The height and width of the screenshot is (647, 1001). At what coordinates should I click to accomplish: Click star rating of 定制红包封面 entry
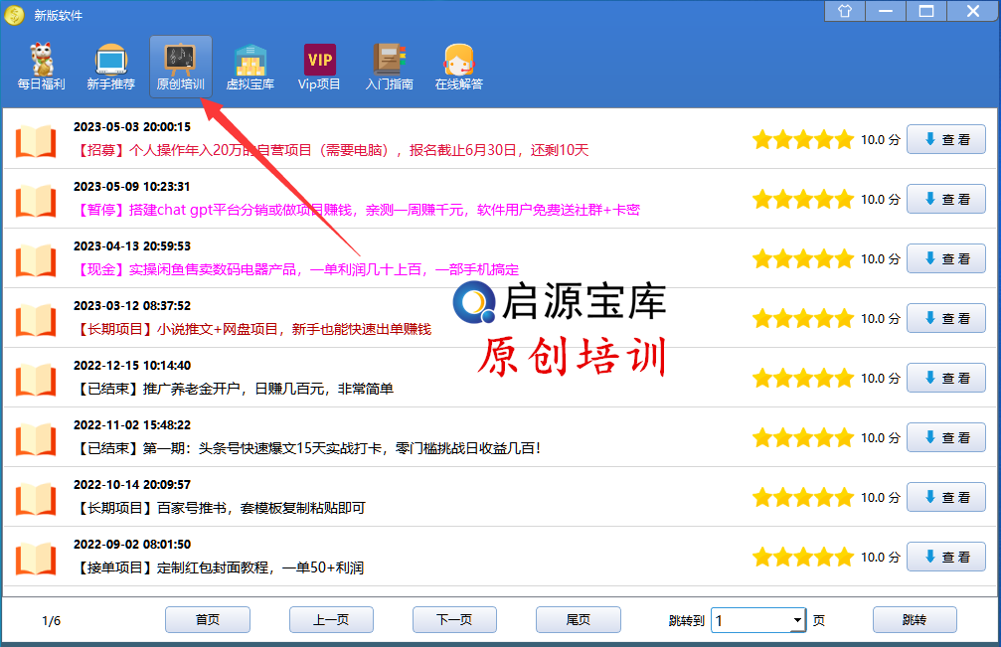pyautogui.click(x=803, y=557)
